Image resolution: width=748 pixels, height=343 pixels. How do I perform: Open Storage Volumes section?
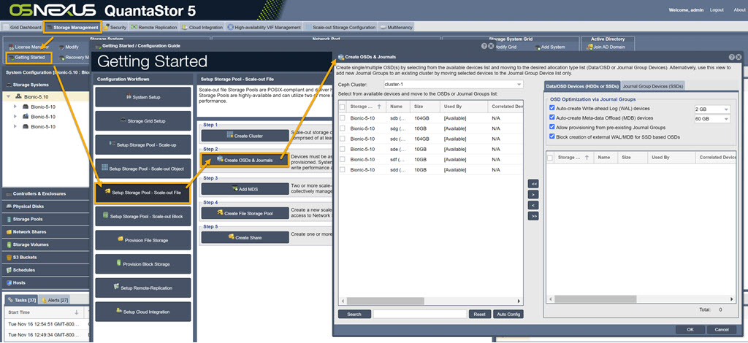point(45,244)
